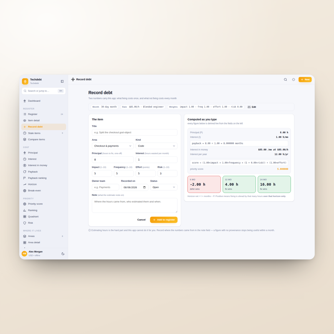The height and width of the screenshot is (334, 334).
Task: Focus the Title input field
Action: coord(134,132)
